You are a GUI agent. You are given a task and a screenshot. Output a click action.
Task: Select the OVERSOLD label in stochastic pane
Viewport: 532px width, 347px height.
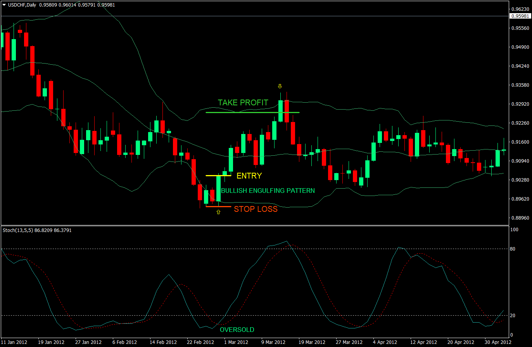[237, 330]
